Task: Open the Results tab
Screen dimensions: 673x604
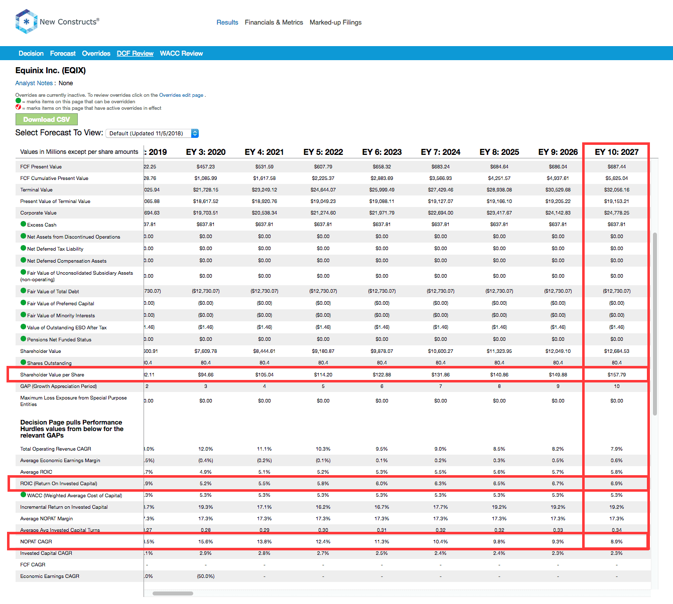Action: pos(227,23)
